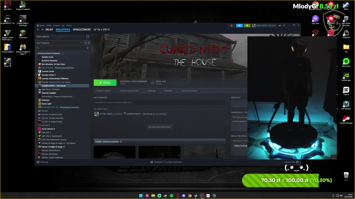Click Wczytaj więcej aktywności button
355x199 pixels.
click(x=159, y=127)
